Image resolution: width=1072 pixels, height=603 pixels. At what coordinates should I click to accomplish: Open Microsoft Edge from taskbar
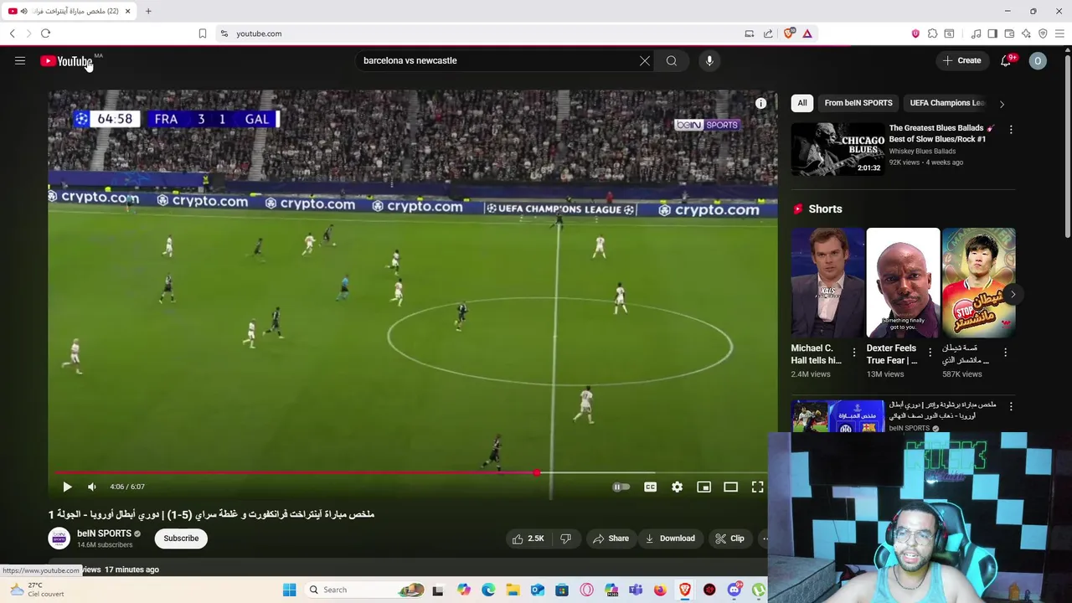pos(488,590)
